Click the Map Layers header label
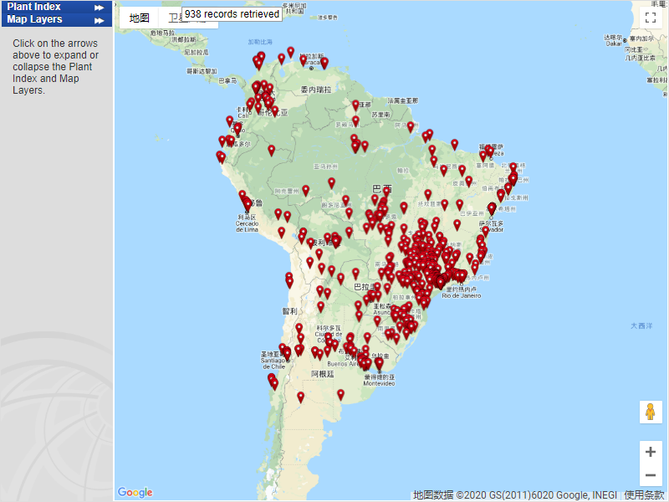Viewport: 669px width, 502px height. [34, 19]
